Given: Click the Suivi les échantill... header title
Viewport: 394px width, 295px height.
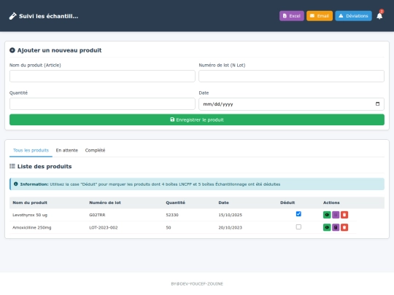Looking at the screenshot, I should click(x=48, y=16).
